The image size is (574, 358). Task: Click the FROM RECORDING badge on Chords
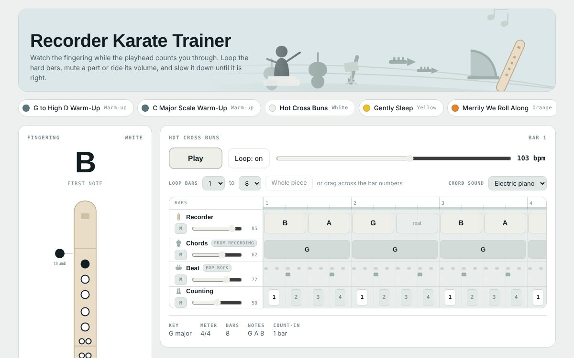click(234, 243)
